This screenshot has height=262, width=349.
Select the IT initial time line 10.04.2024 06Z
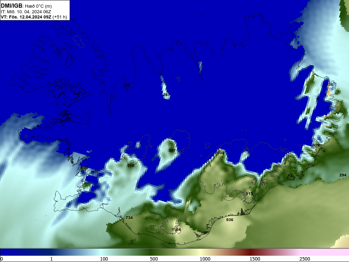(26, 12)
